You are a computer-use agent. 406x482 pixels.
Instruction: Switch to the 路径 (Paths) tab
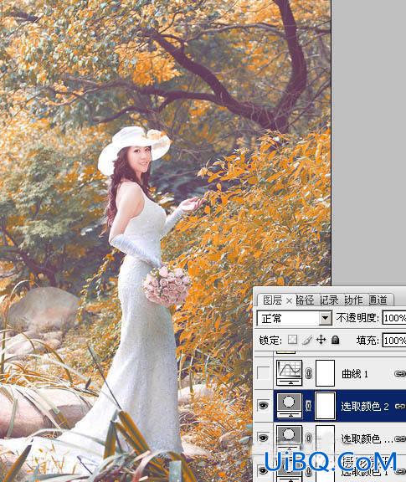coord(305,300)
